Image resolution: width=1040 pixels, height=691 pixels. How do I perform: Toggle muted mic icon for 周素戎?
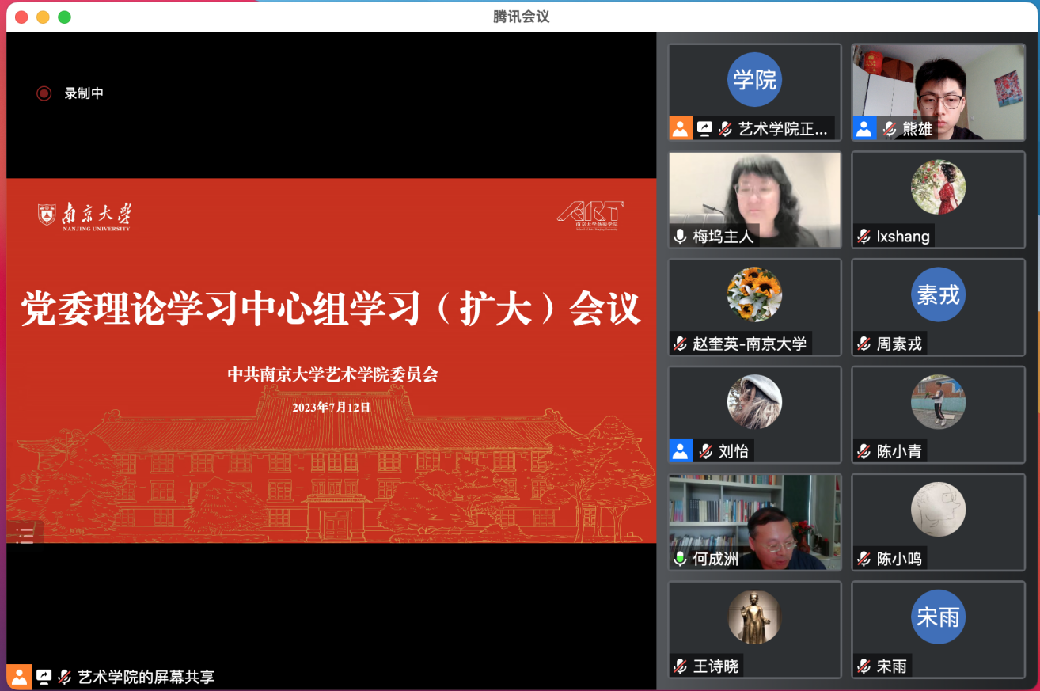coord(864,344)
